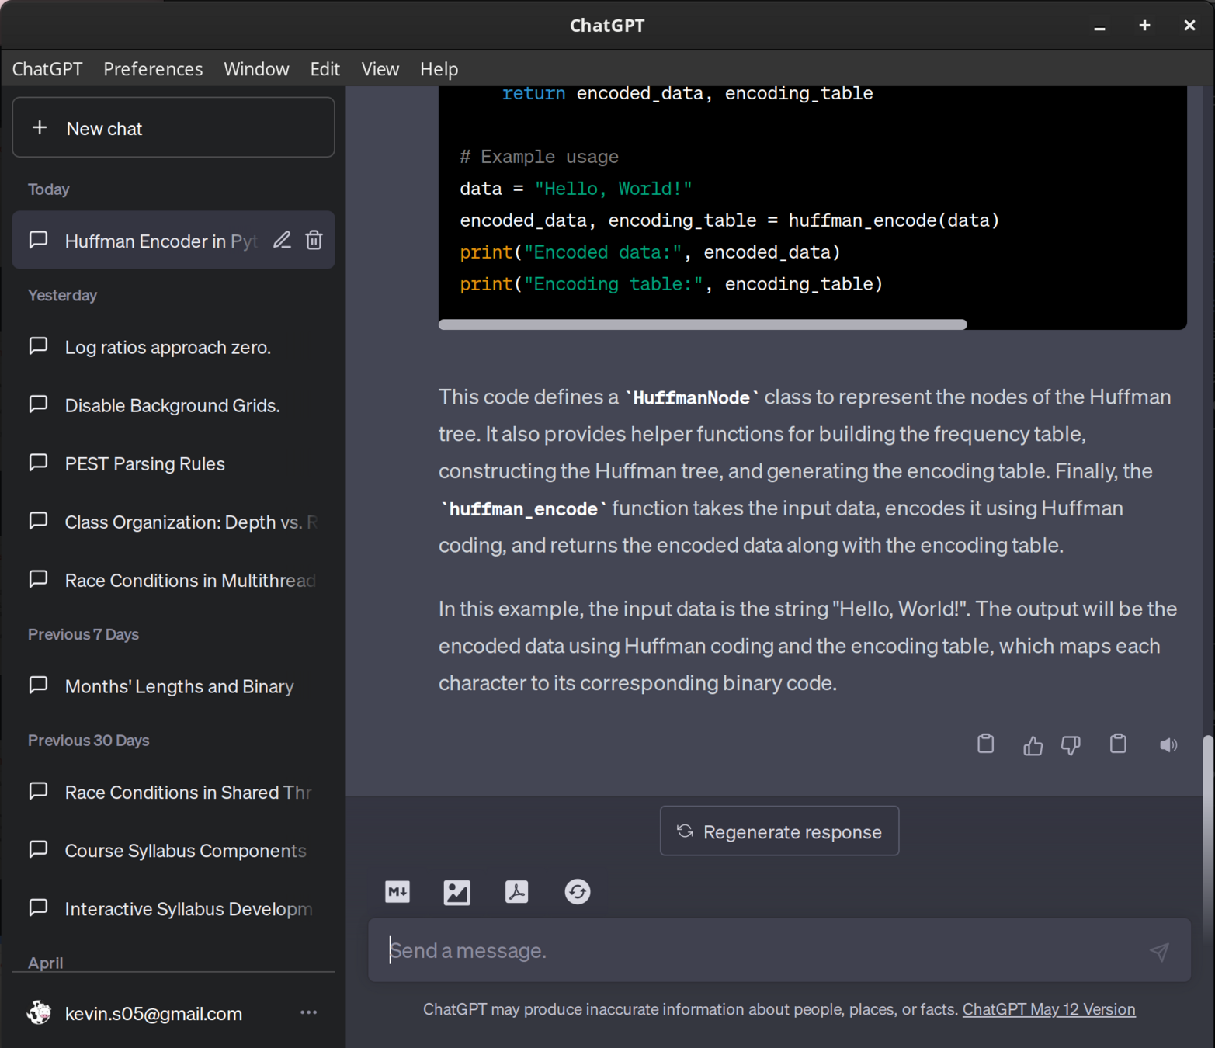Open Race Conditions in Multithread chat
Image resolution: width=1215 pixels, height=1048 pixels.
tap(173, 580)
